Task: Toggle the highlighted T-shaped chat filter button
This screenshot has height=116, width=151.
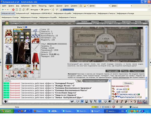Action: (82, 101)
